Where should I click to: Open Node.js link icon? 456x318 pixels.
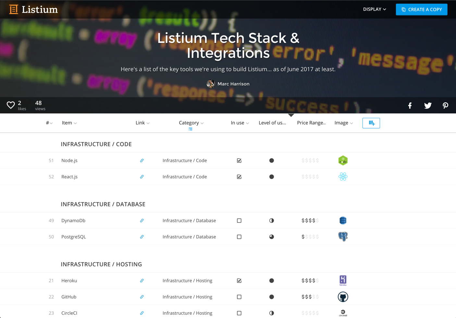point(142,160)
